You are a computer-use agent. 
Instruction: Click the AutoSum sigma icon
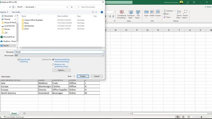pyautogui.click(x=165, y=11)
